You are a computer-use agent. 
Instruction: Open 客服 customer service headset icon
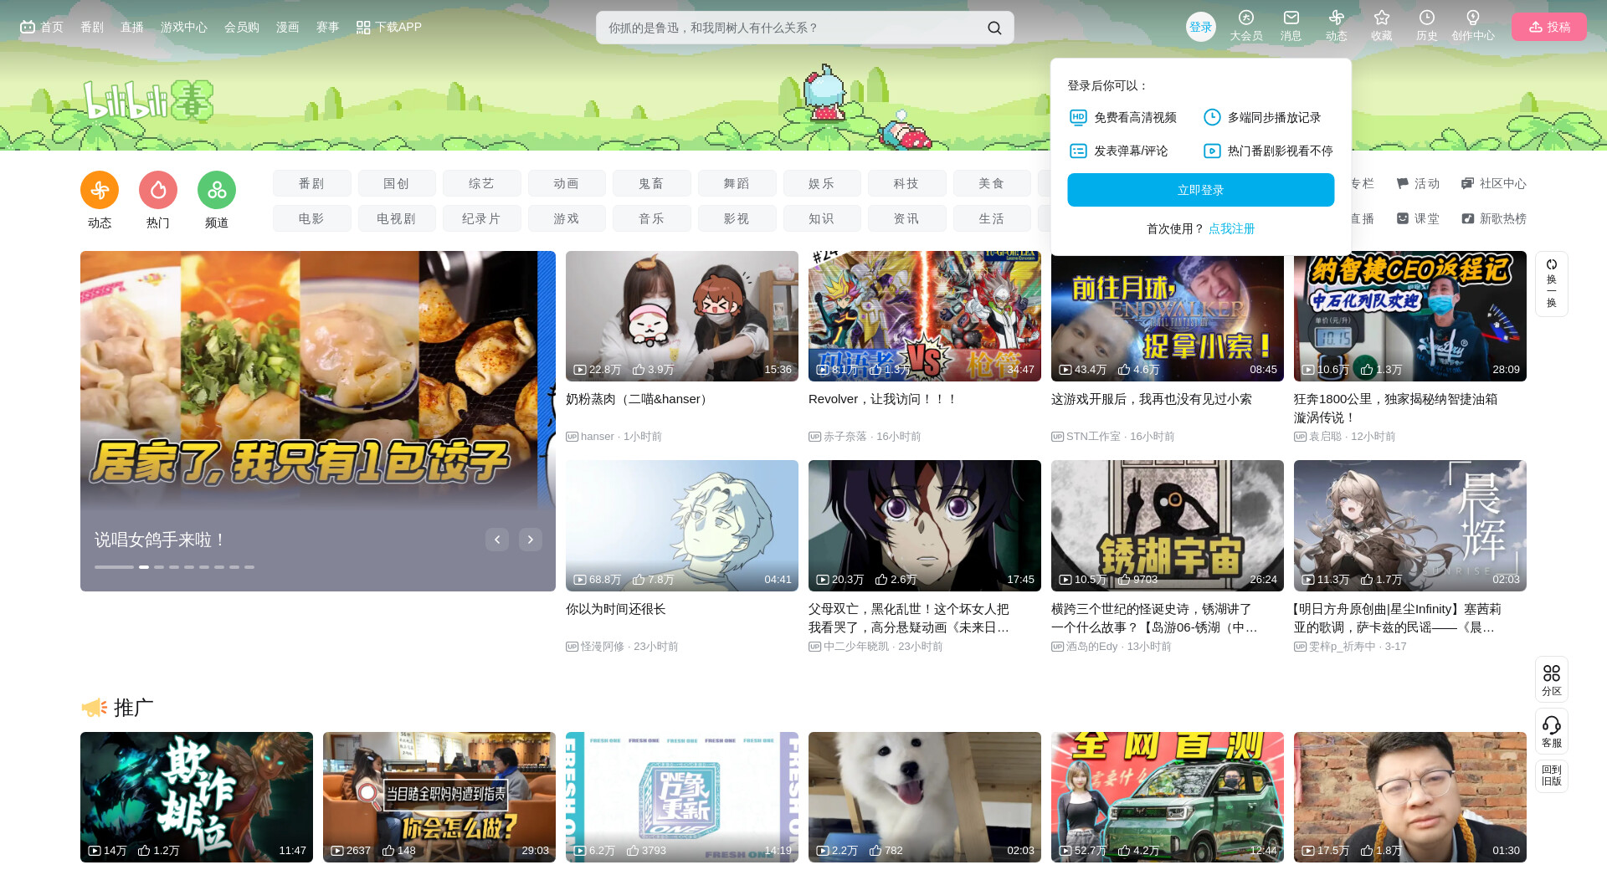coord(1552,725)
